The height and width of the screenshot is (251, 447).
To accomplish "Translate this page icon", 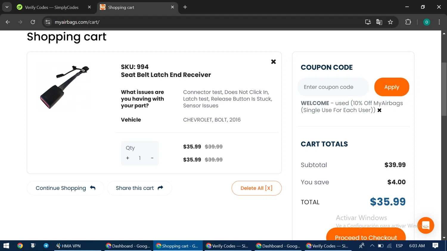I will (379, 22).
